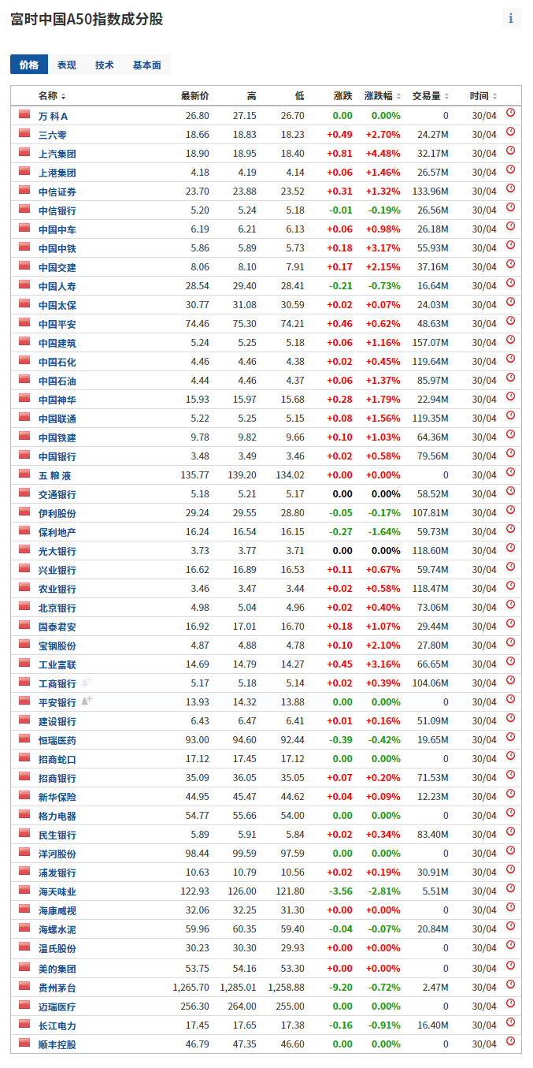Open the 三六零 stock link
Screen dimensions: 533x1068
pyautogui.click(x=53, y=135)
